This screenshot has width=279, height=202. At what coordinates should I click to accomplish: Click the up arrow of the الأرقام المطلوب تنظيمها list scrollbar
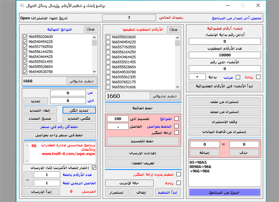point(178,38)
